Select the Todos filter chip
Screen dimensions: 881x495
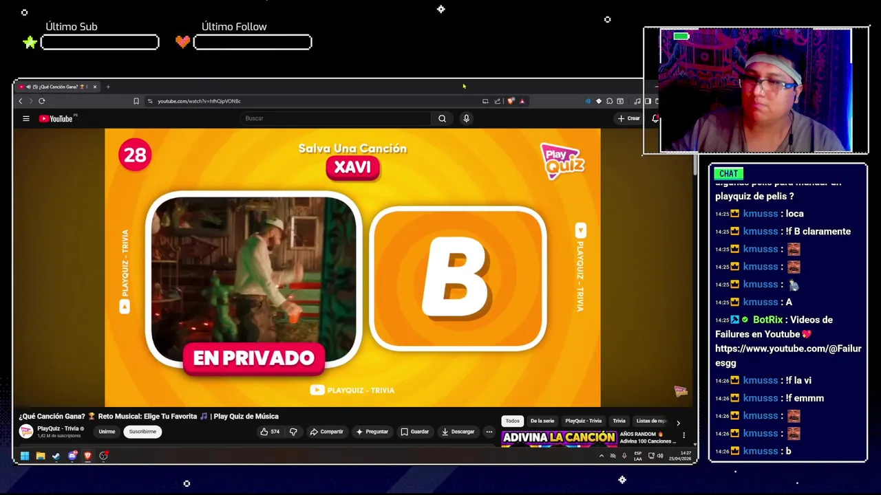pyautogui.click(x=513, y=421)
